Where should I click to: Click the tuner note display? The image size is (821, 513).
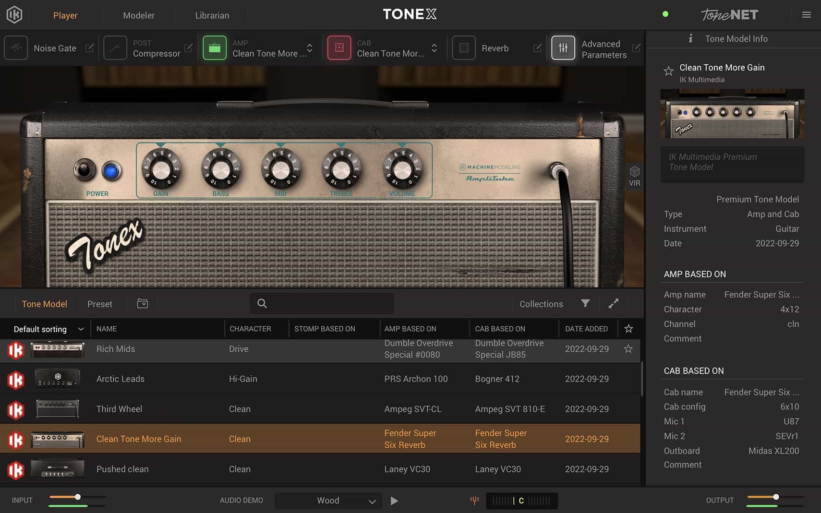click(x=521, y=501)
